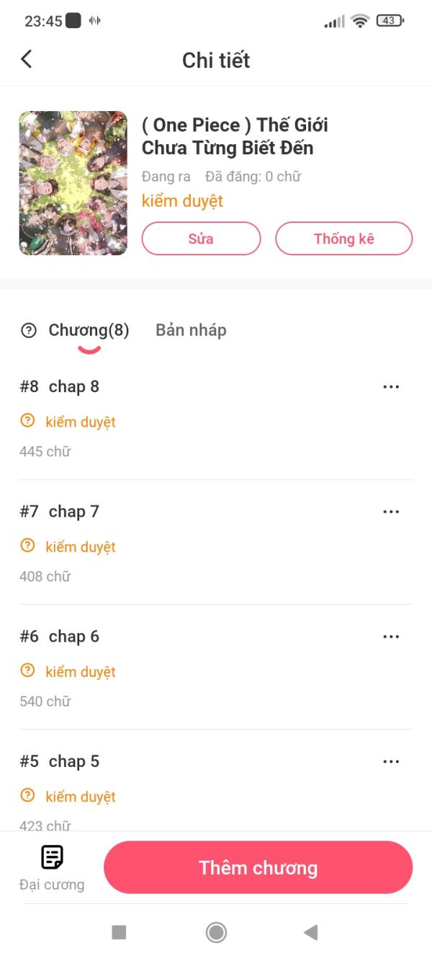Open the three-dot menu for chap 6
This screenshot has width=432, height=961.
point(391,637)
